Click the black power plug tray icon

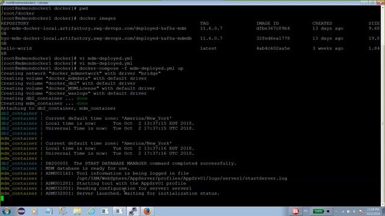[328, 211]
